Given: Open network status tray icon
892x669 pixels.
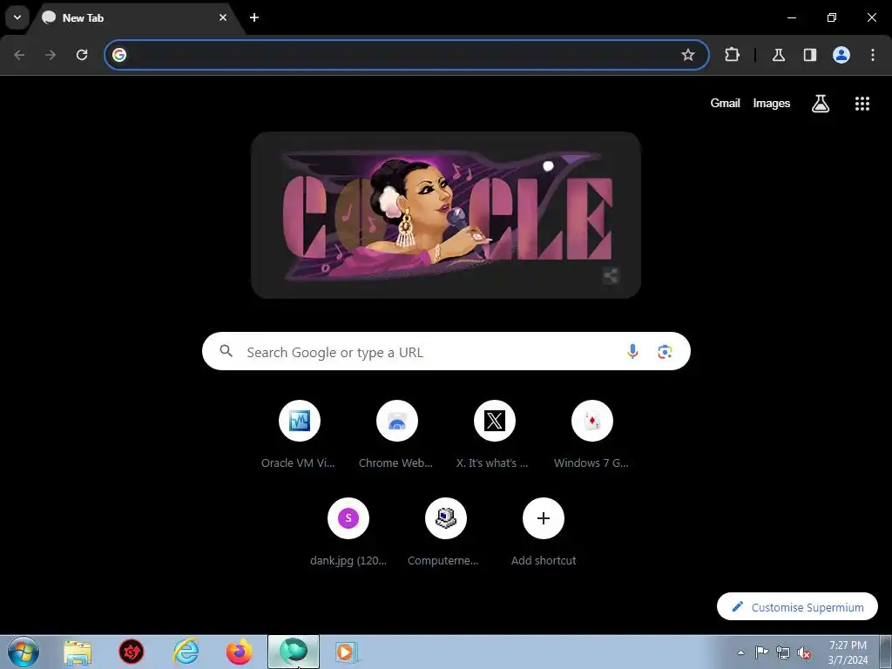Looking at the screenshot, I should click(783, 653).
